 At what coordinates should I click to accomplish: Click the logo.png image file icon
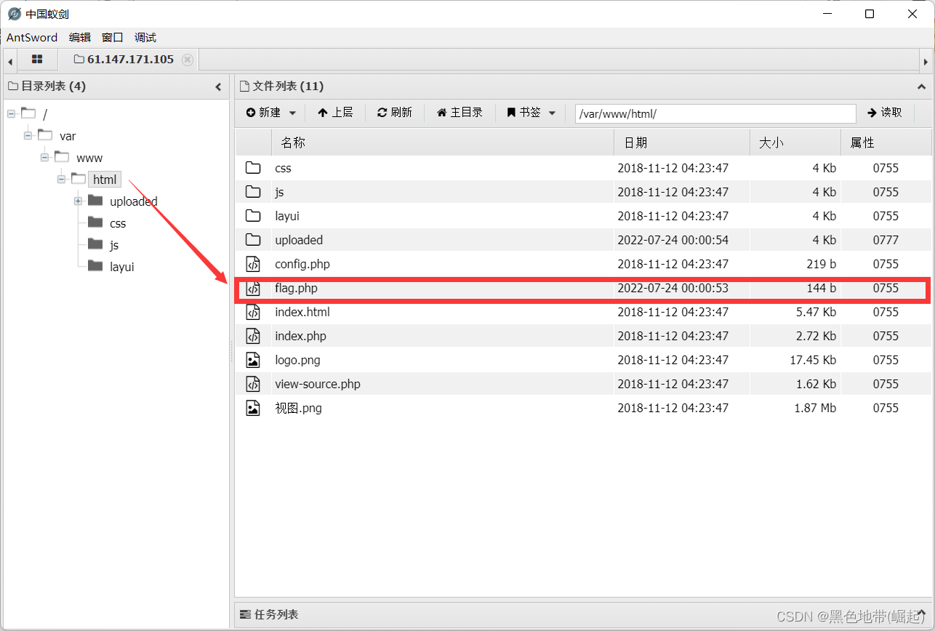[x=253, y=360]
